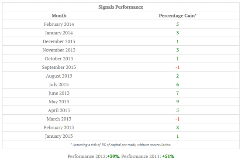Select the Percentage Gain column header
242x160 pixels.
[178, 16]
